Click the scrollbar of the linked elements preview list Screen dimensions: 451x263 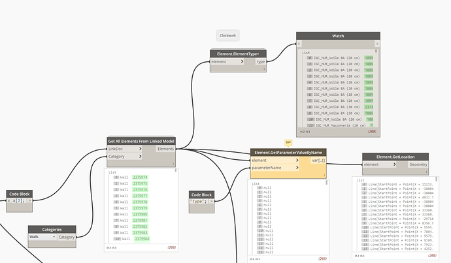click(x=176, y=170)
